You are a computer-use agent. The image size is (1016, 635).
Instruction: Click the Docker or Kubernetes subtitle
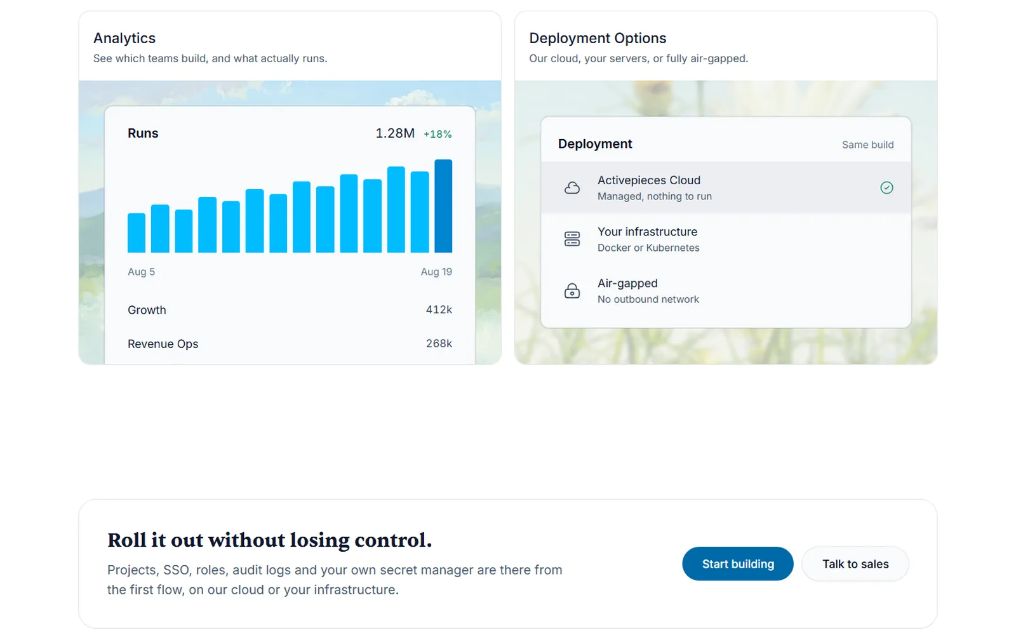tap(648, 248)
